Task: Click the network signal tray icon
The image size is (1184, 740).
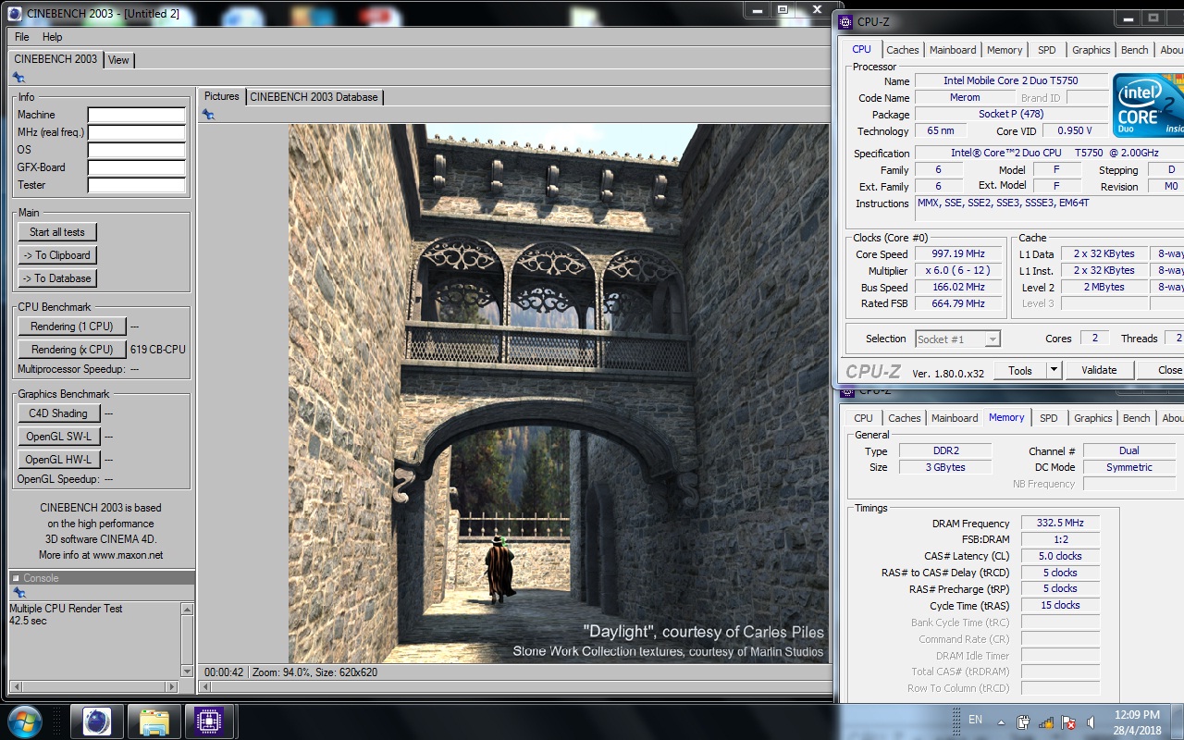Action: tap(1046, 721)
